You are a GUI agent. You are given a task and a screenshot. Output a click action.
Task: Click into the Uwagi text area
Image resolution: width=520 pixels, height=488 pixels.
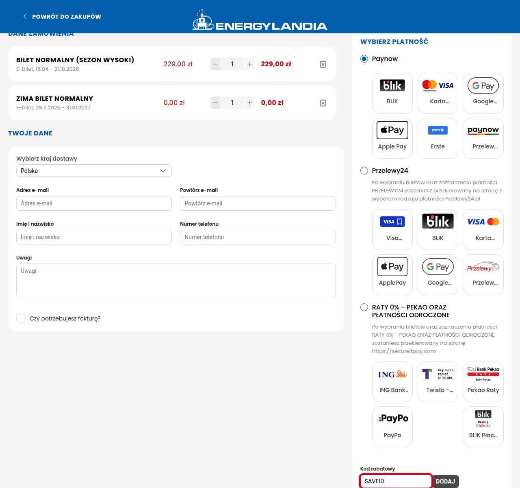point(176,281)
